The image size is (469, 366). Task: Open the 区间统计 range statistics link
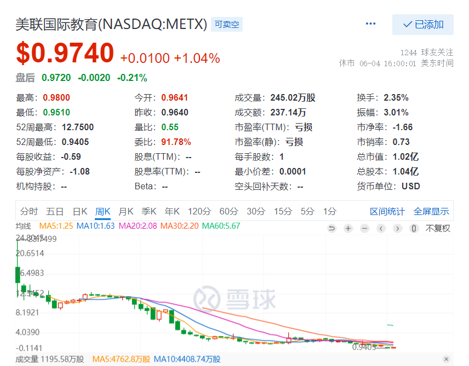point(387,212)
